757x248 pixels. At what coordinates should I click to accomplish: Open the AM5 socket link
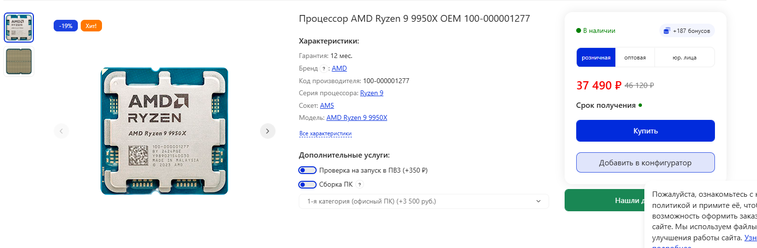click(x=327, y=105)
